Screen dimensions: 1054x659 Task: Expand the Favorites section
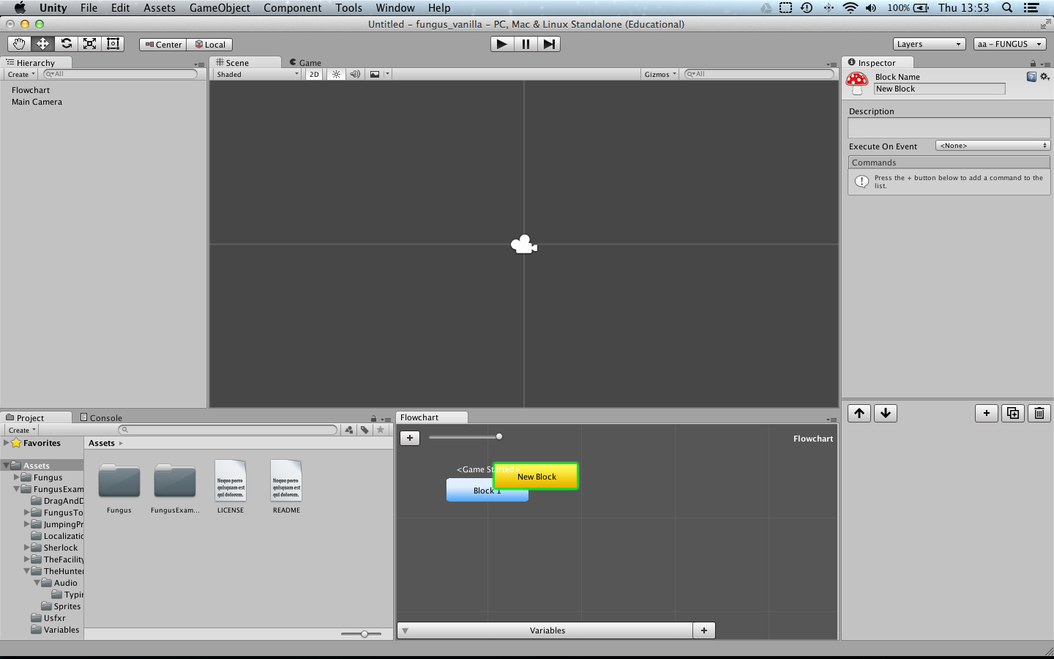tap(7, 443)
